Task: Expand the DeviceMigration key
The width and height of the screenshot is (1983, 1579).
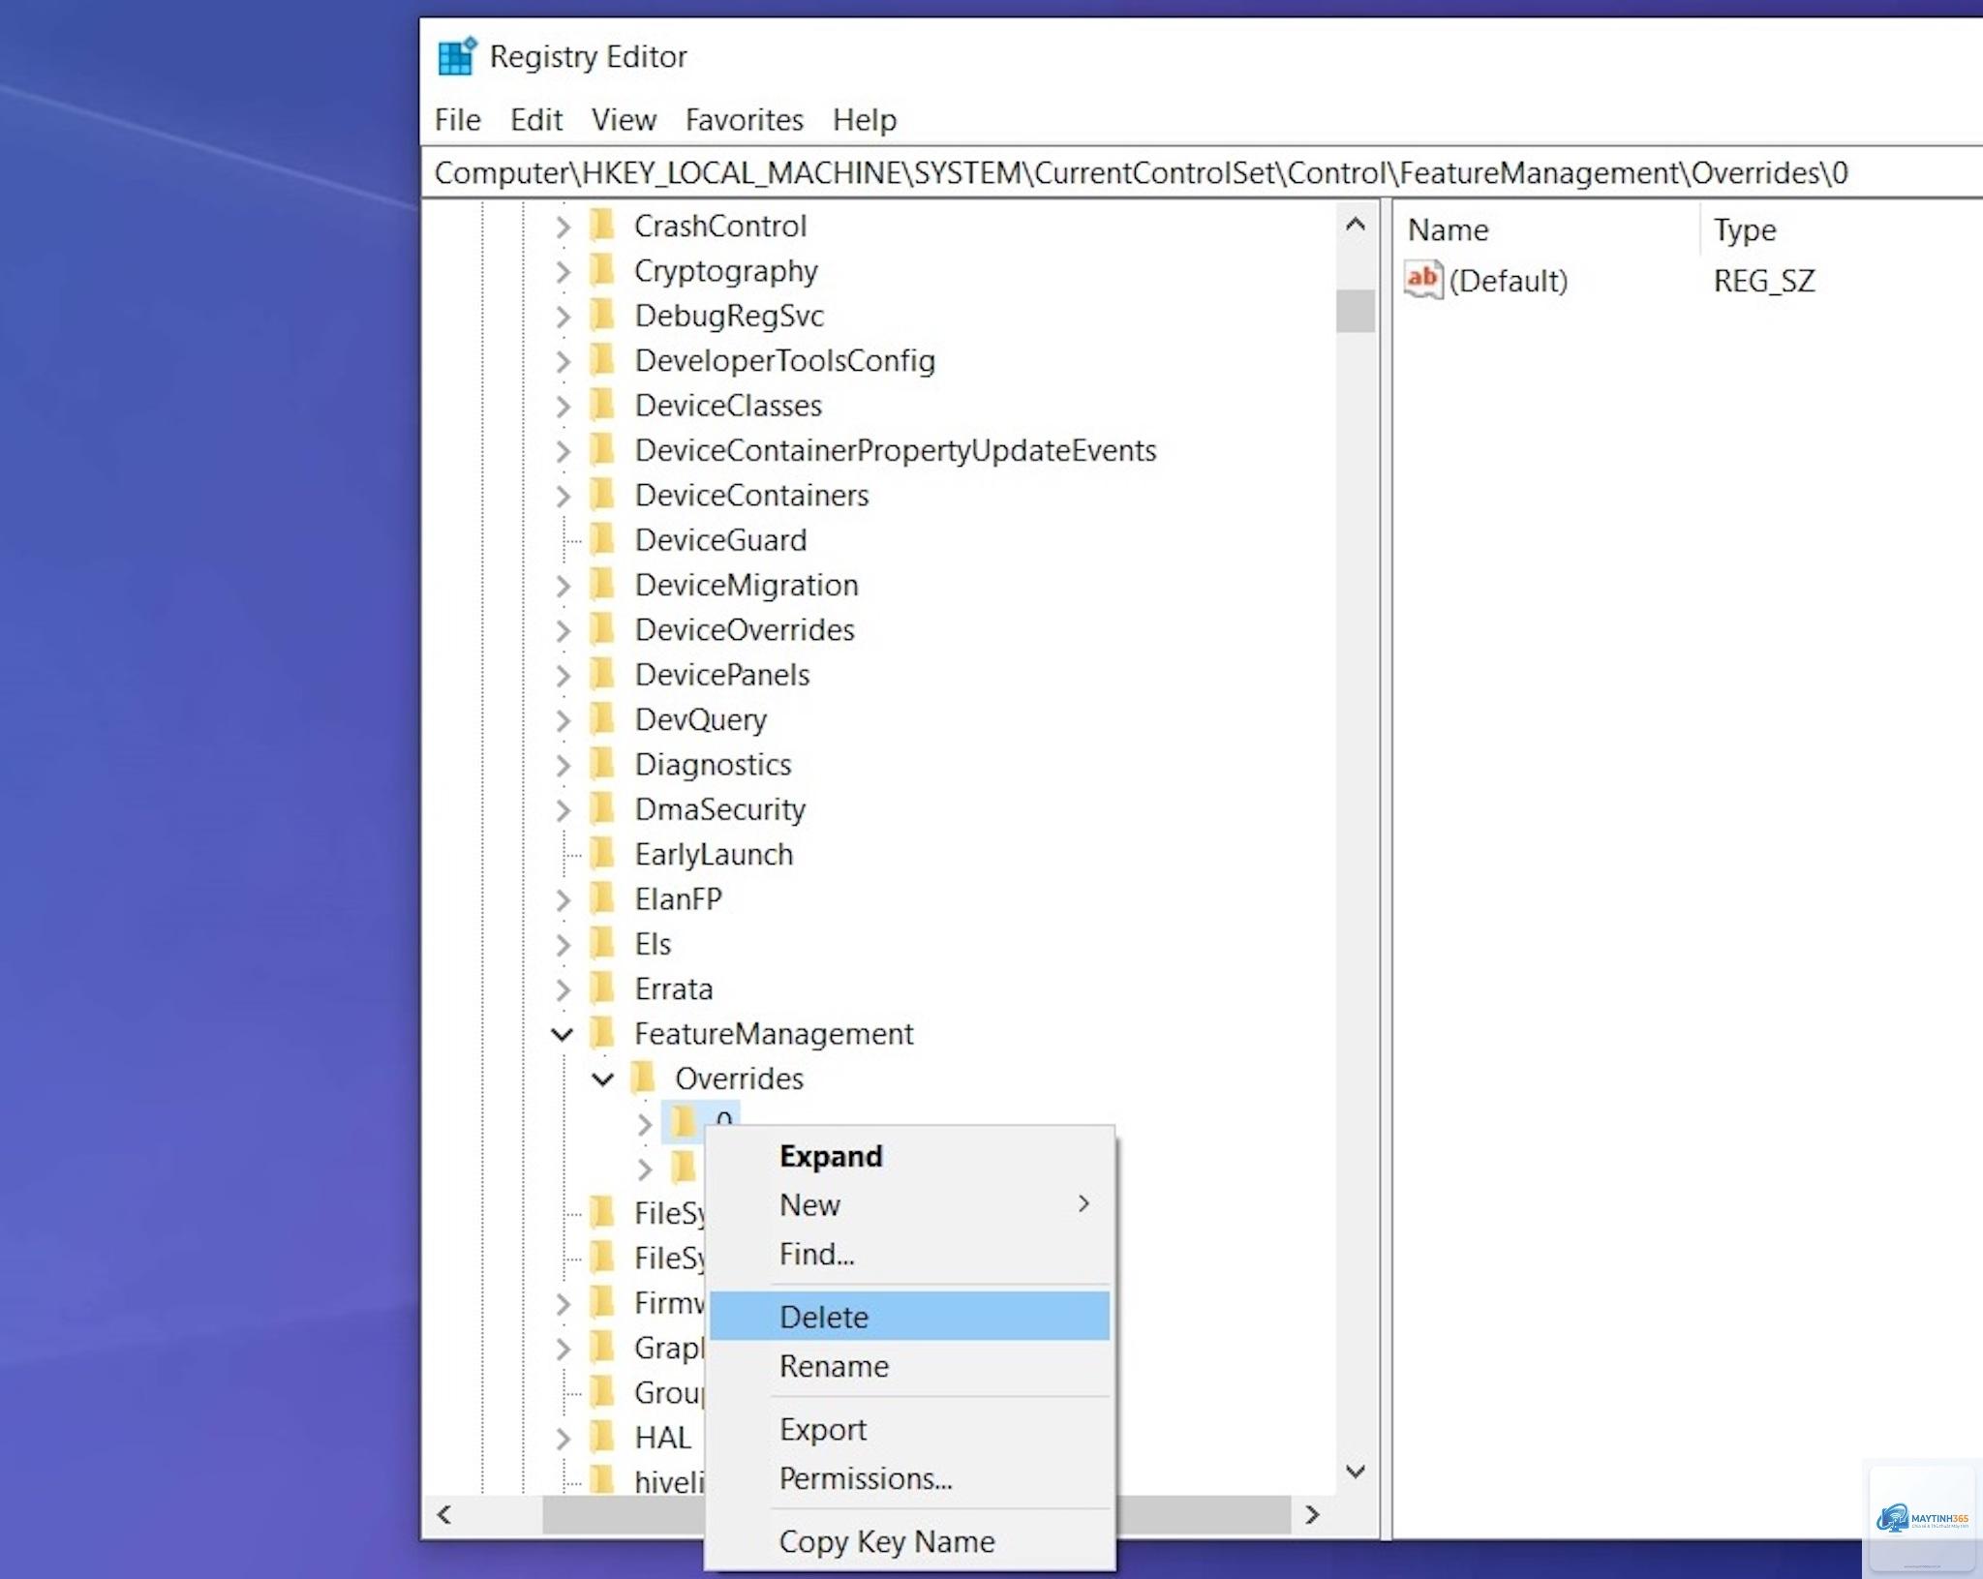Action: 564,586
